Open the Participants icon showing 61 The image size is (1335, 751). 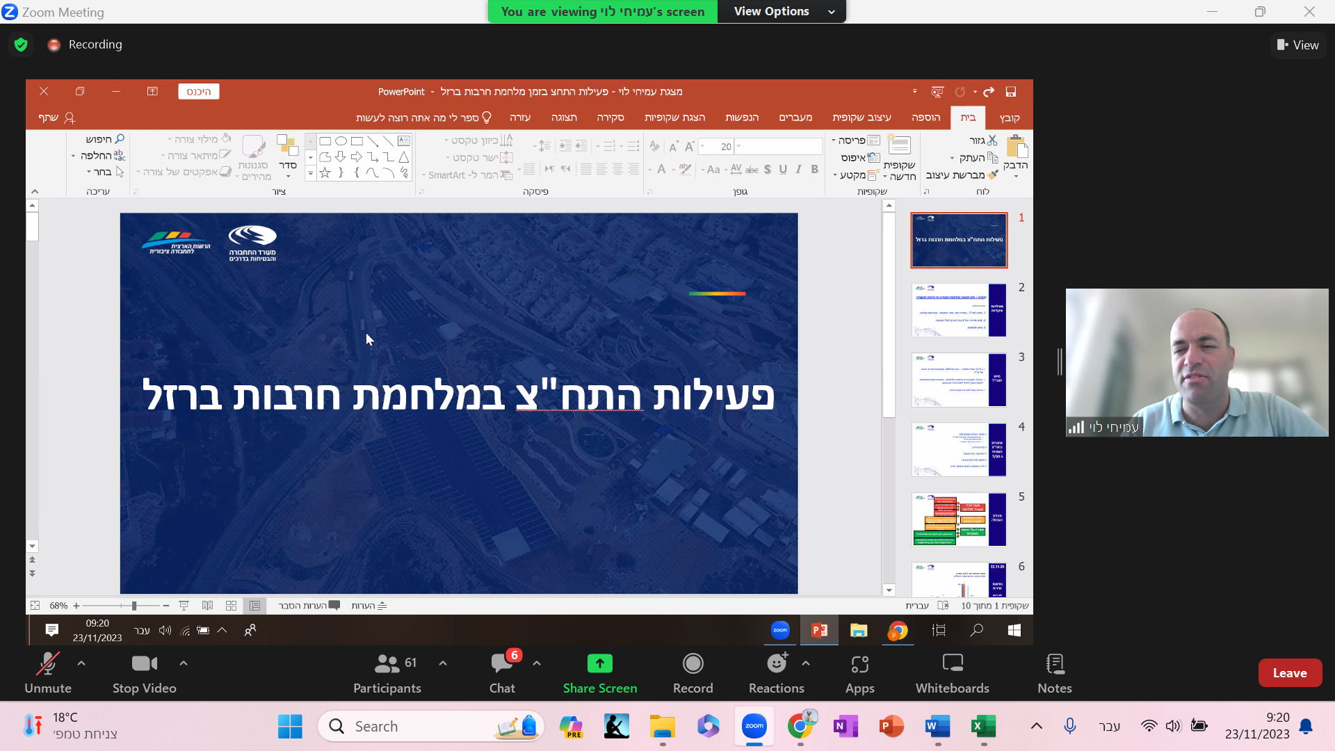click(387, 664)
